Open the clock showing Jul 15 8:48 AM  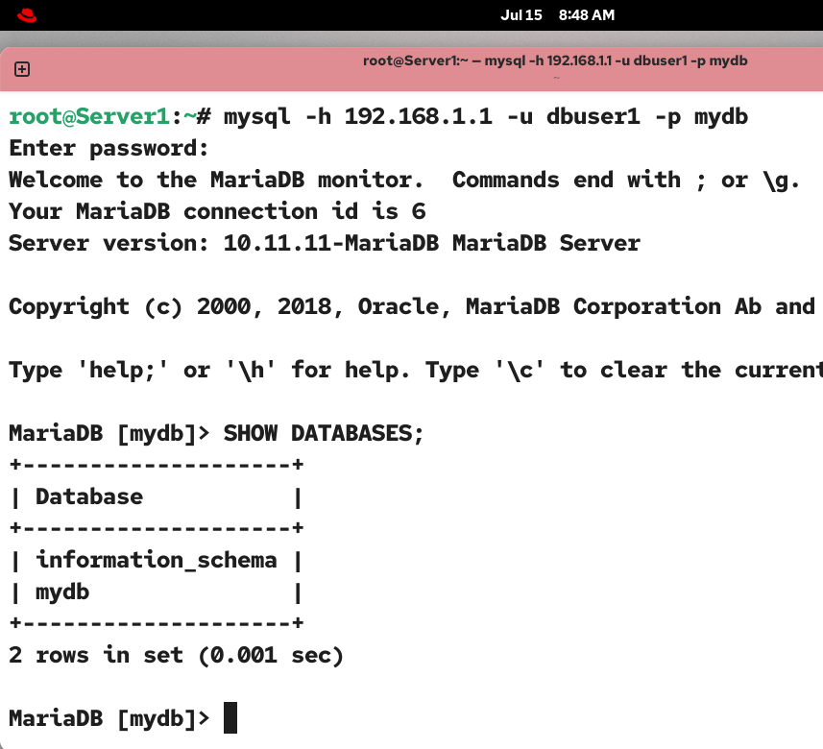coord(557,15)
